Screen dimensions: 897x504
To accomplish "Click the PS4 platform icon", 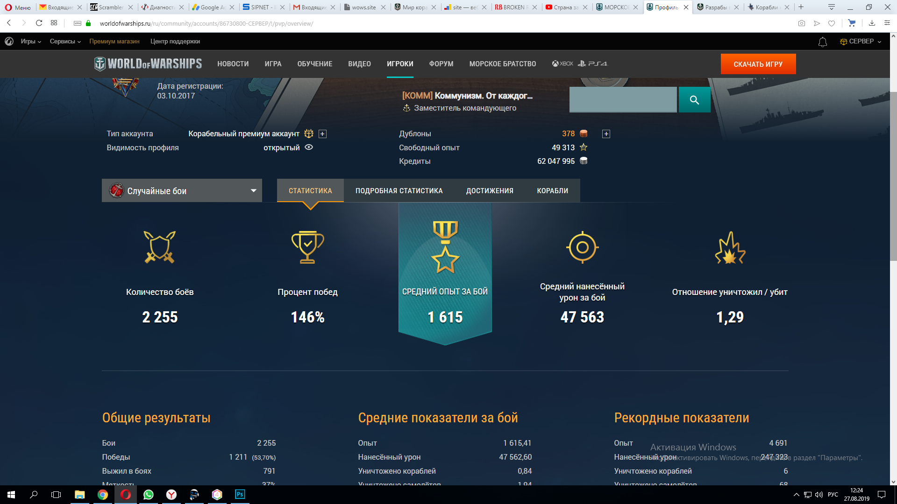I will (x=592, y=64).
